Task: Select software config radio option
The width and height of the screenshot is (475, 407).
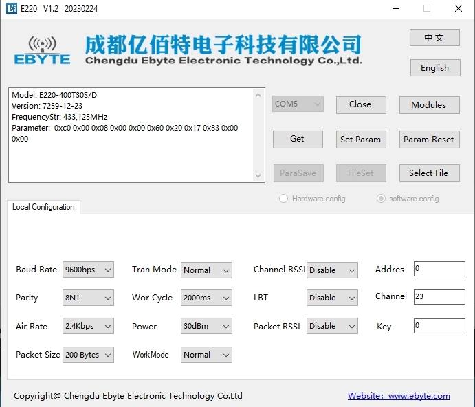Action: (381, 199)
